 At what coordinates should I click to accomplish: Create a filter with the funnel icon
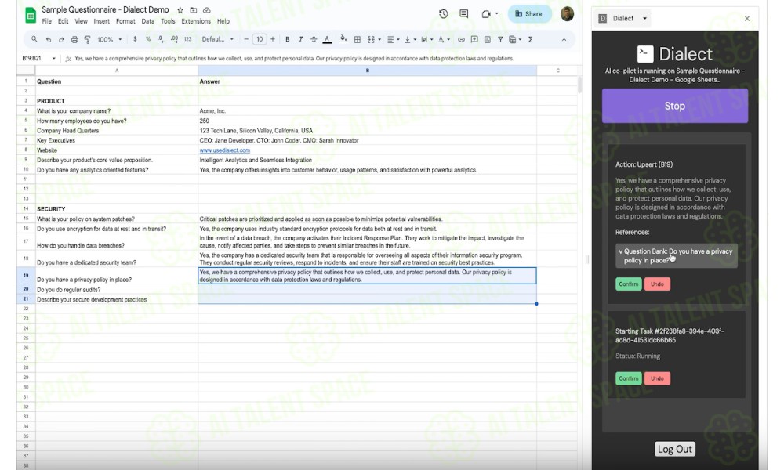500,39
